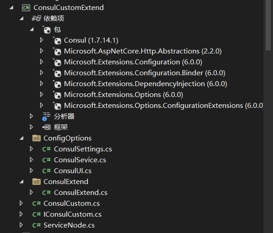Expand the IConsulCustom.cs file node

point(21,214)
